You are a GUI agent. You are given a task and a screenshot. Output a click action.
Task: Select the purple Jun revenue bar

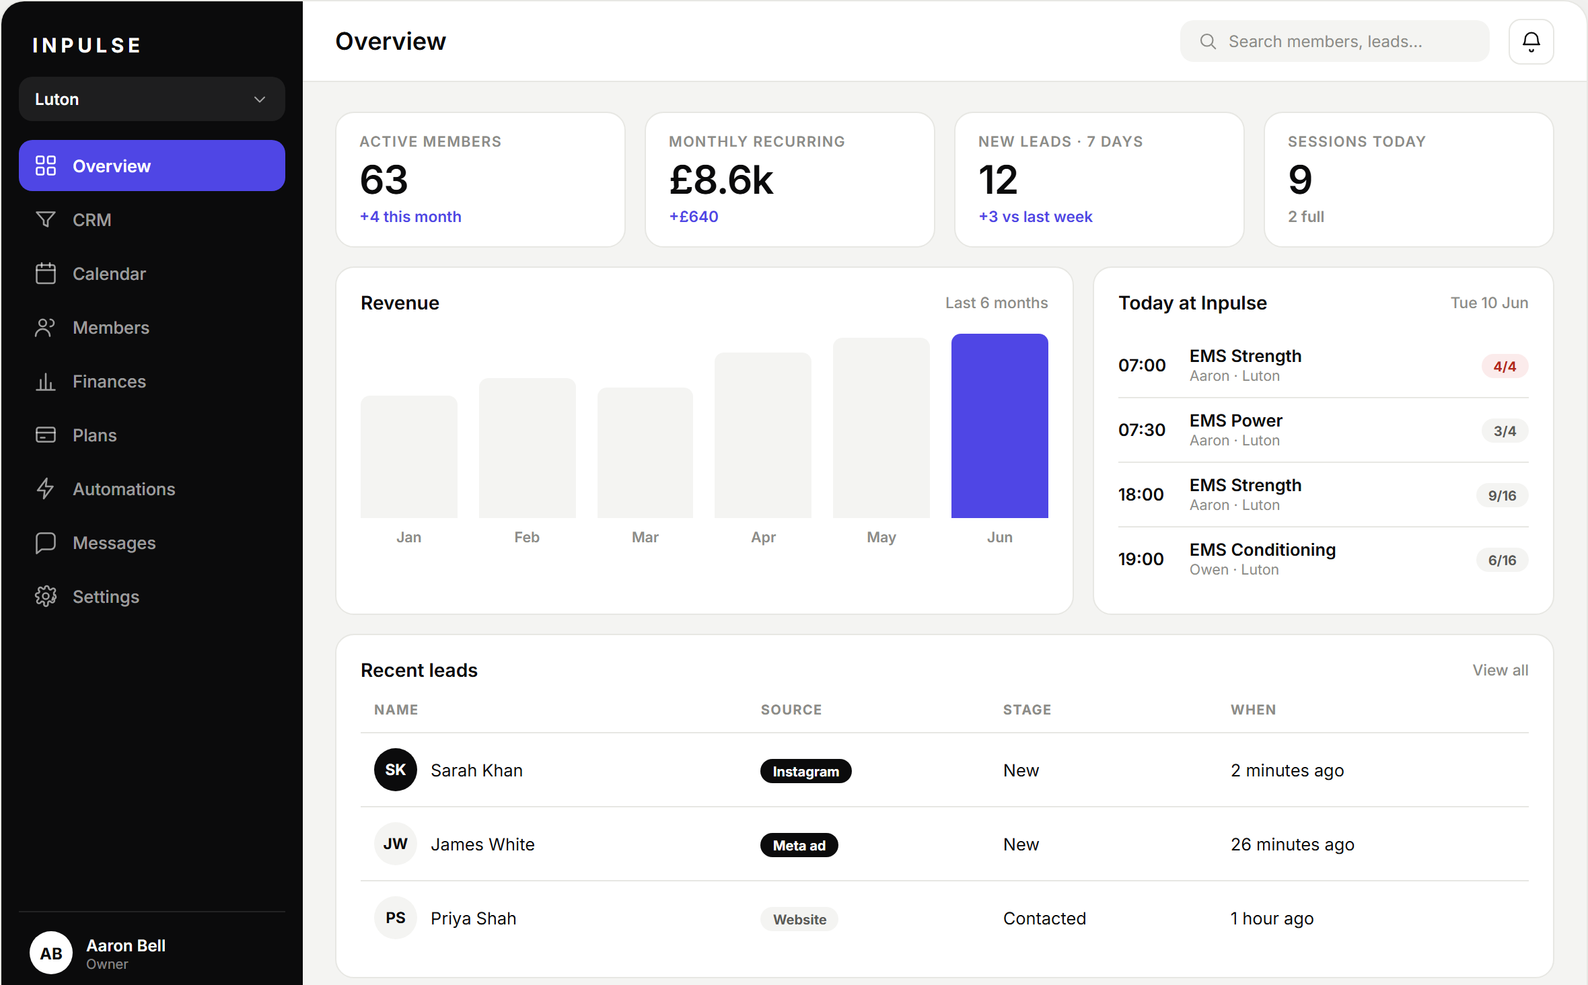pyautogui.click(x=999, y=426)
